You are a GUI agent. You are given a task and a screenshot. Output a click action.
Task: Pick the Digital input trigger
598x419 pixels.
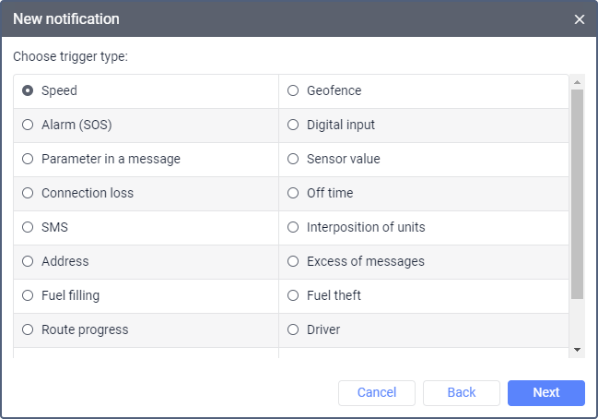tap(294, 125)
